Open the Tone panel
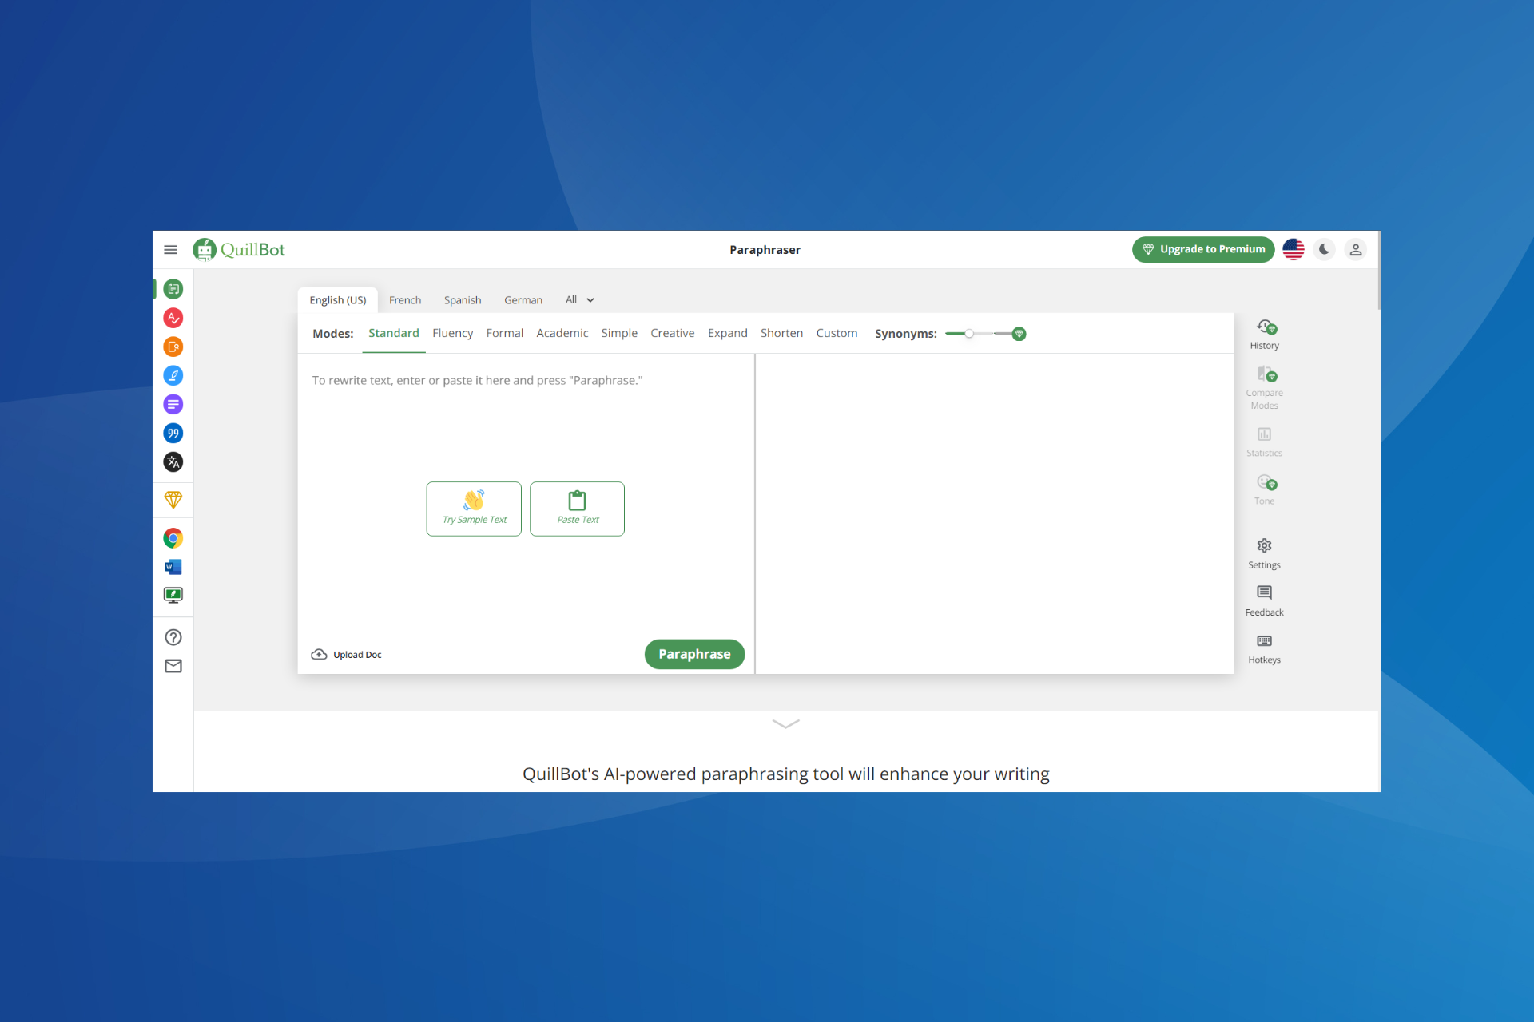 [1265, 489]
